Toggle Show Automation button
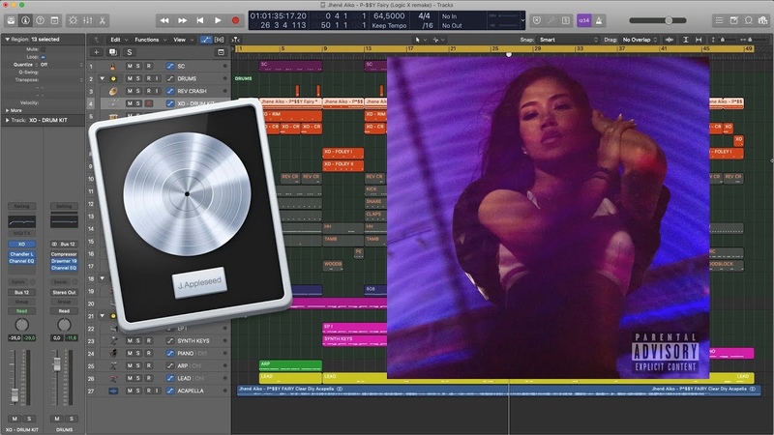This screenshot has width=774, height=435. click(x=206, y=40)
